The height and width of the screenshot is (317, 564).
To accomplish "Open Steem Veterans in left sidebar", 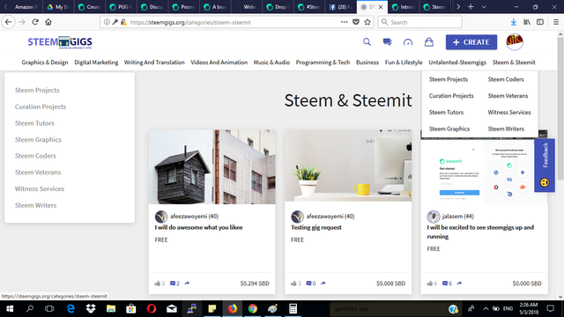I will click(x=38, y=173).
